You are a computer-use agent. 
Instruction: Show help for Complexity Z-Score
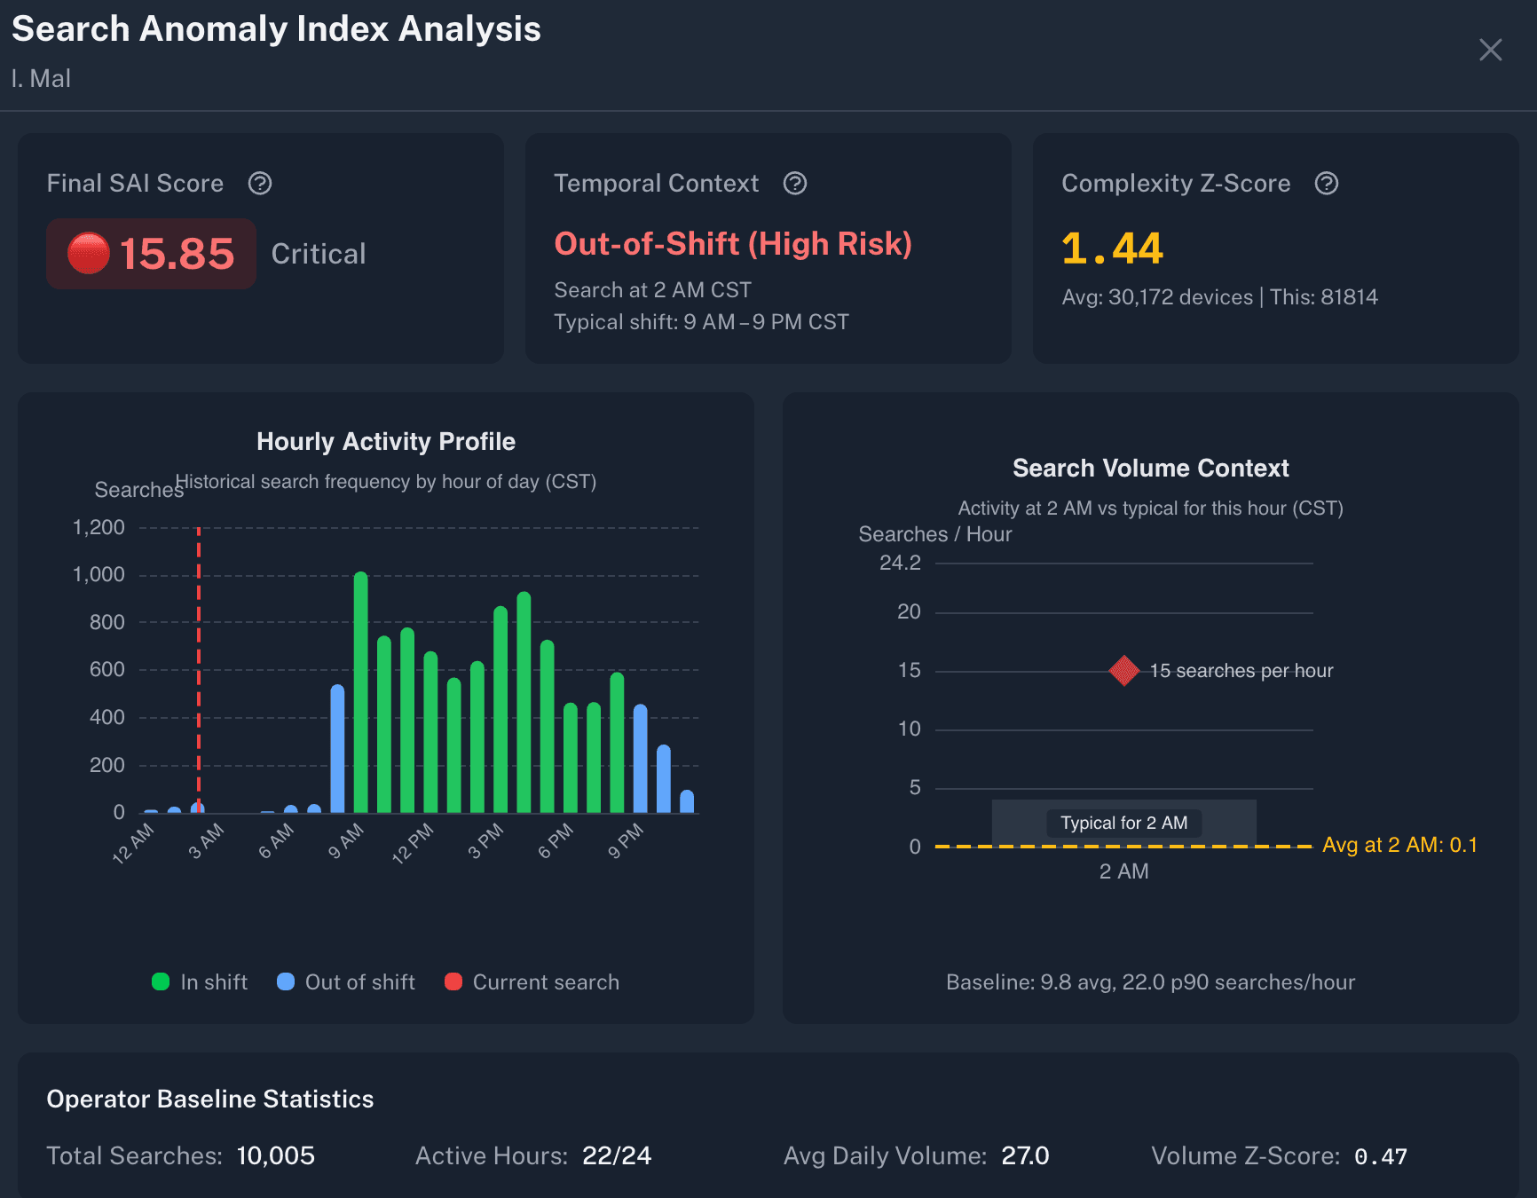coord(1326,184)
